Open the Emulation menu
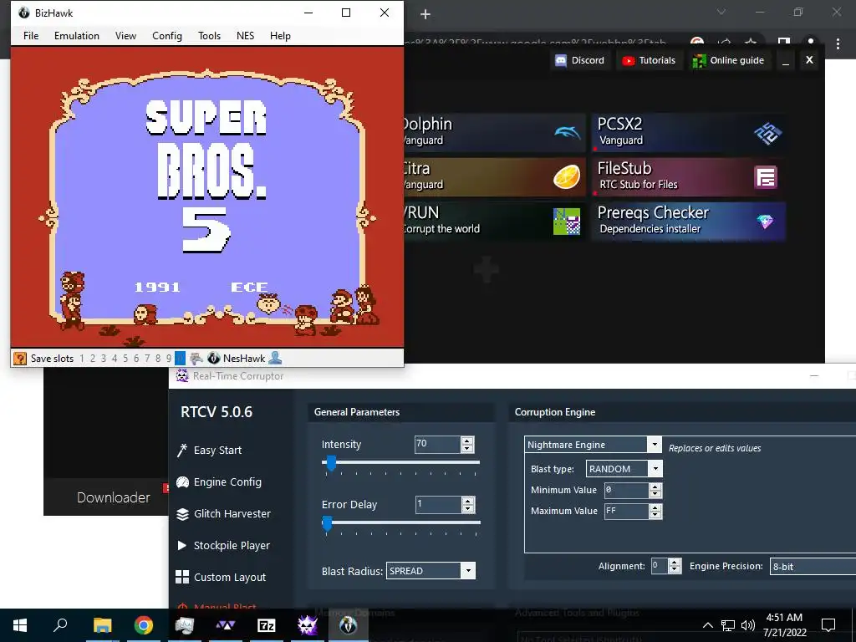856x642 pixels. pos(77,35)
